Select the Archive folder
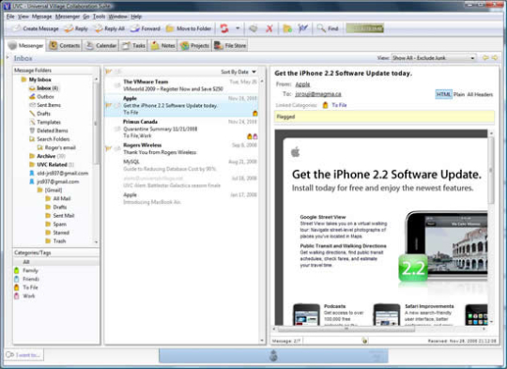This screenshot has width=507, height=369. [47, 156]
